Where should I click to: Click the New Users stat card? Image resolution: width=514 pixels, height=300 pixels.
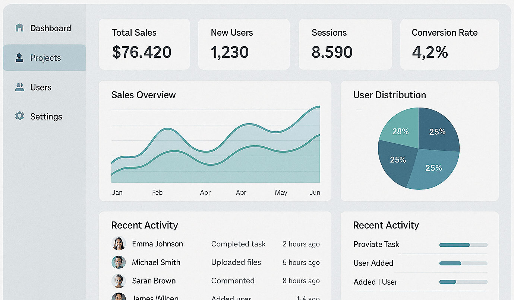[244, 44]
